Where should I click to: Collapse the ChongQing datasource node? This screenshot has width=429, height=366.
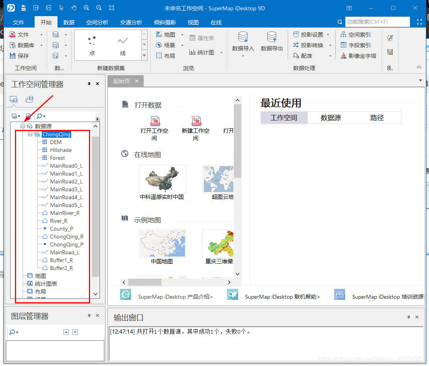click(x=30, y=134)
